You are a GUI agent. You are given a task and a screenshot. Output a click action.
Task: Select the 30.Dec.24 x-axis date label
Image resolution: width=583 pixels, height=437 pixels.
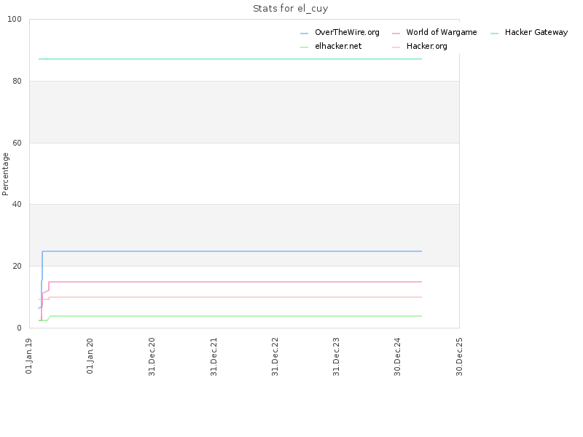pos(397,356)
